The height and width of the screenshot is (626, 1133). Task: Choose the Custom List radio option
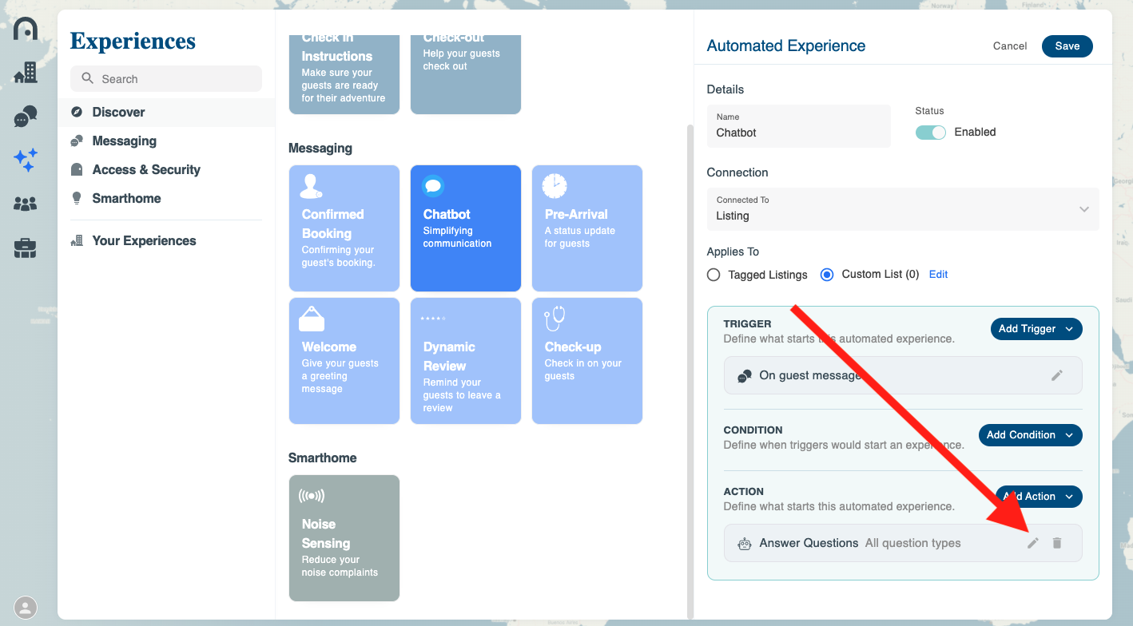[827, 275]
